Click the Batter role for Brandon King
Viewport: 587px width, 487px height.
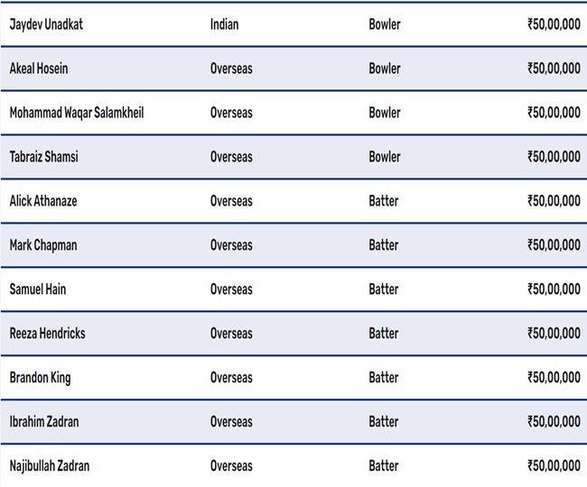click(384, 378)
